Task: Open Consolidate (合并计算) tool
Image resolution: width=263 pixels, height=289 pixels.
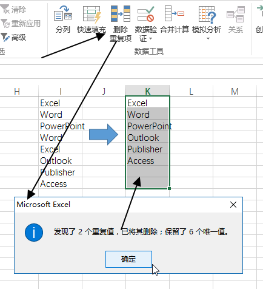Action: 175,19
